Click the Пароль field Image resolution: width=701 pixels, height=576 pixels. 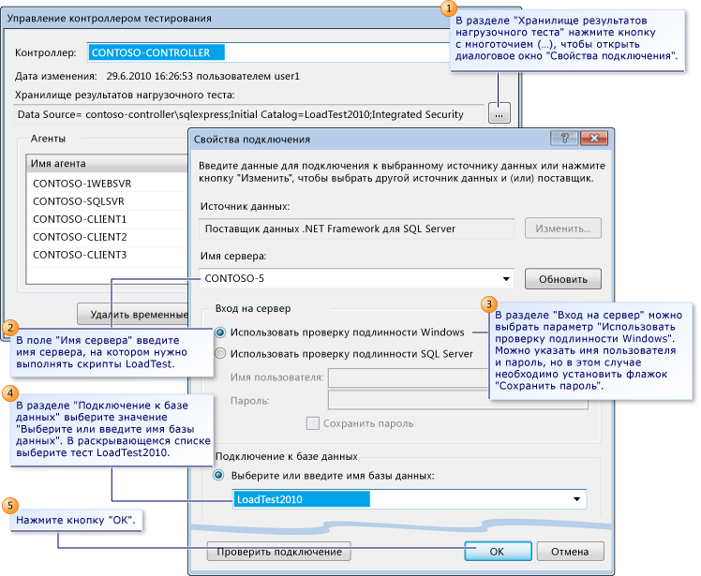(457, 400)
